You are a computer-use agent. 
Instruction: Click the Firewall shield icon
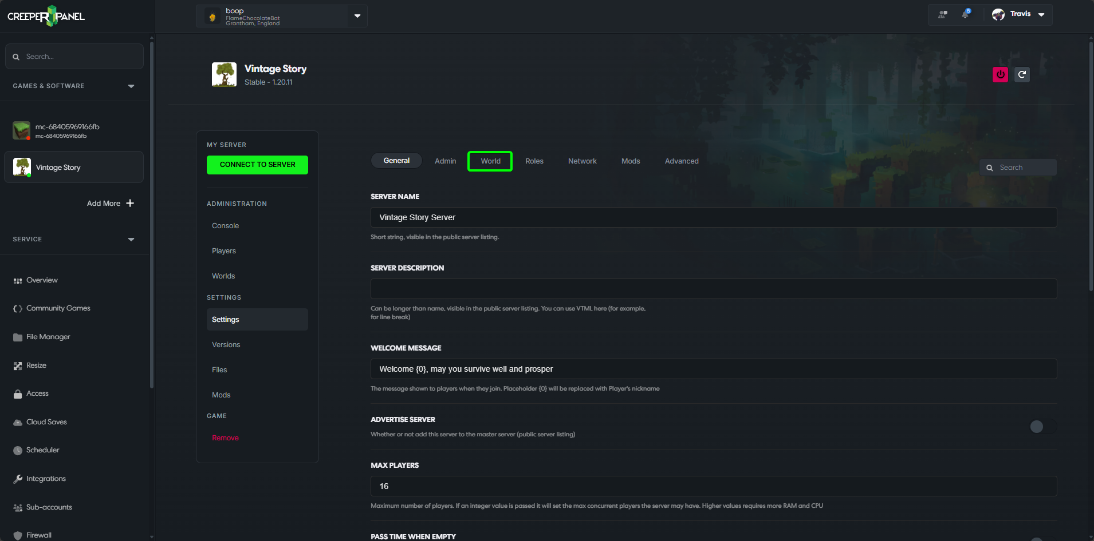click(18, 536)
